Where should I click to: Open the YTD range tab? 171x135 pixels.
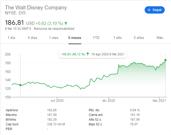point(96,38)
